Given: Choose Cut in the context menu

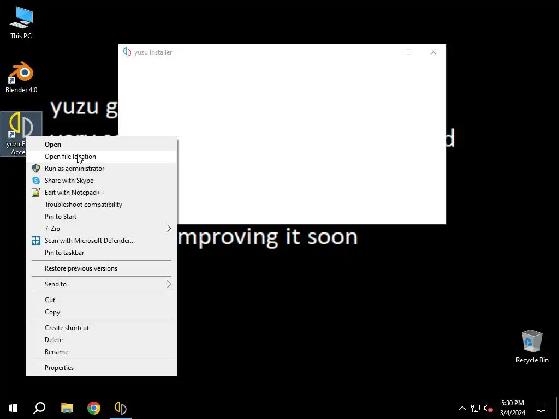Looking at the screenshot, I should coord(101,300).
